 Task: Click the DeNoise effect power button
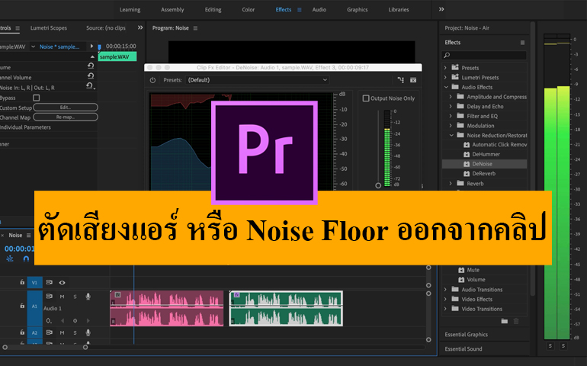(152, 79)
